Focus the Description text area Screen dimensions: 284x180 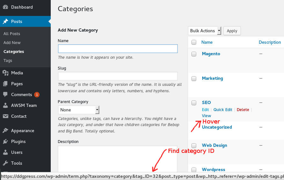117,159
